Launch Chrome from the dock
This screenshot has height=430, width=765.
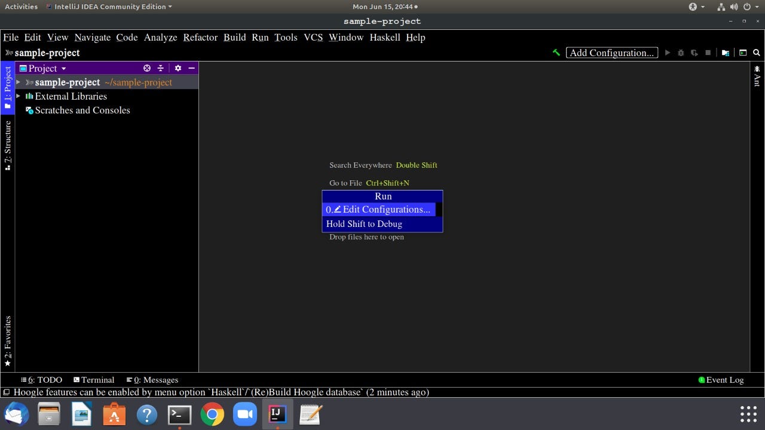212,413
